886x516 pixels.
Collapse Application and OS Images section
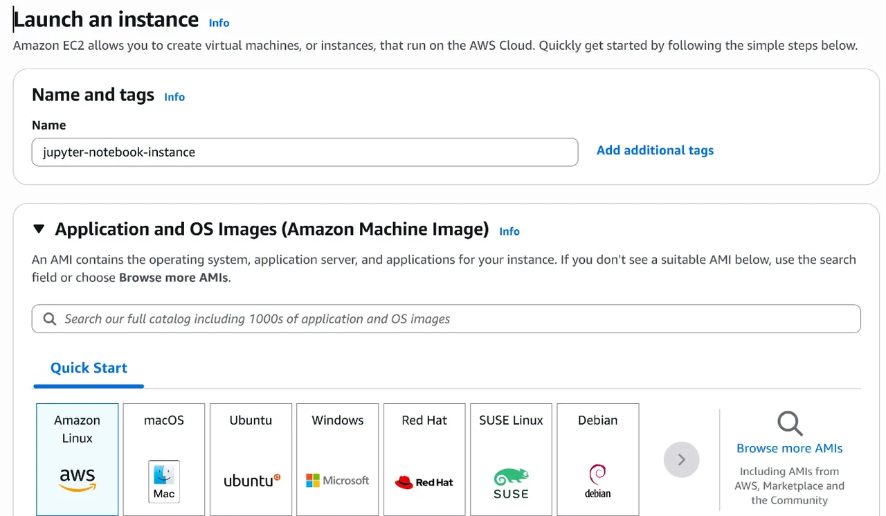coord(39,229)
